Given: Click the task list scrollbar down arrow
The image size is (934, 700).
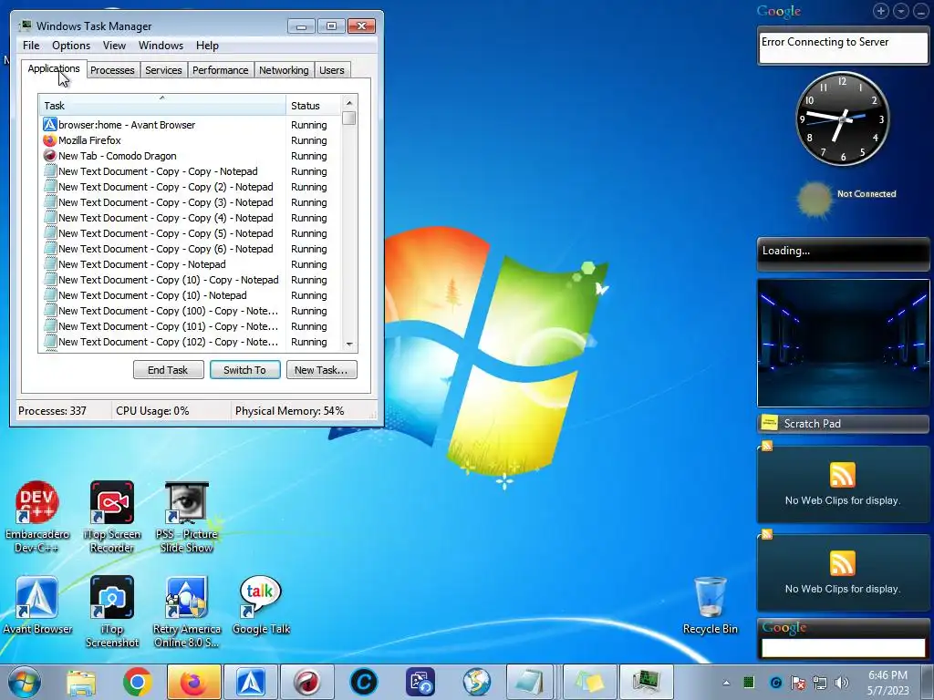Looking at the screenshot, I should [349, 344].
